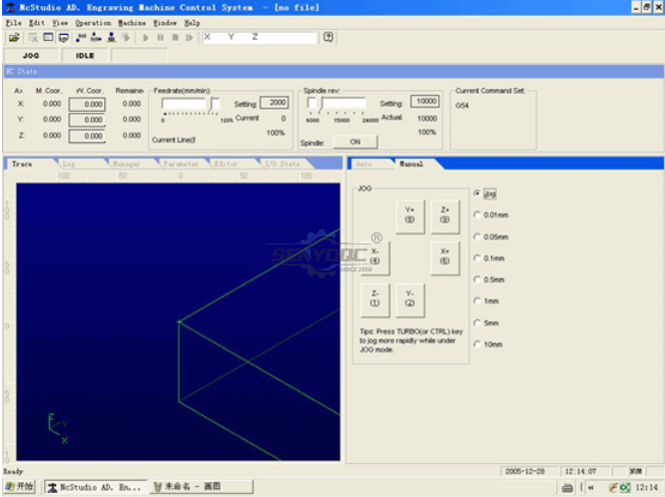This screenshot has height=497, width=665.
Task: Click the keyboard icon in system tray
Action: coord(567,488)
